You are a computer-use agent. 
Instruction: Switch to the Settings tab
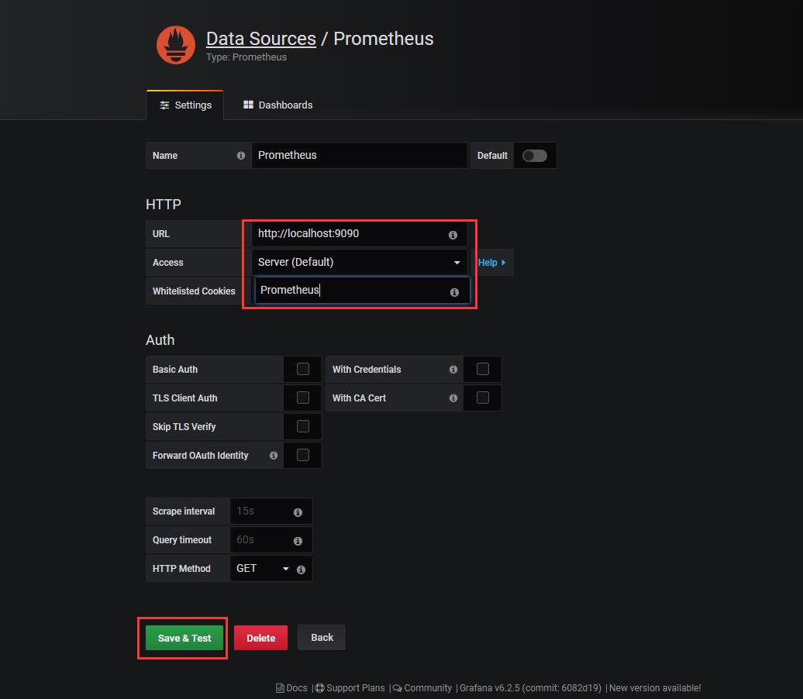pos(185,105)
